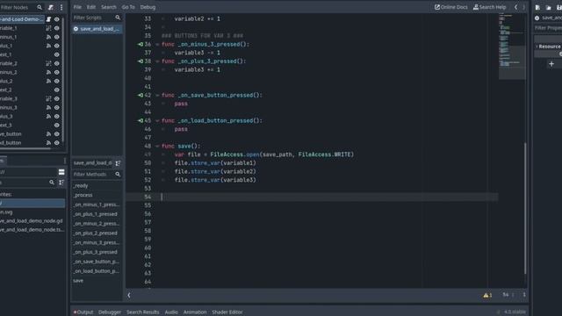Viewport: 562px width, 316px height.
Task: Open the File menu
Action: click(x=77, y=7)
